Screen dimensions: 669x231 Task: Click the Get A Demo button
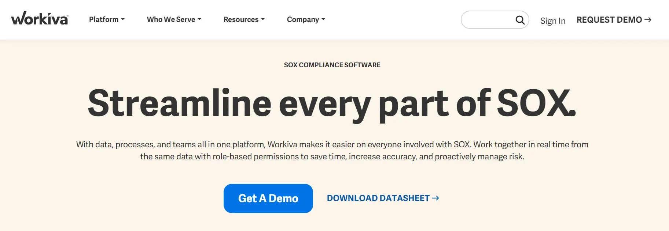click(268, 198)
